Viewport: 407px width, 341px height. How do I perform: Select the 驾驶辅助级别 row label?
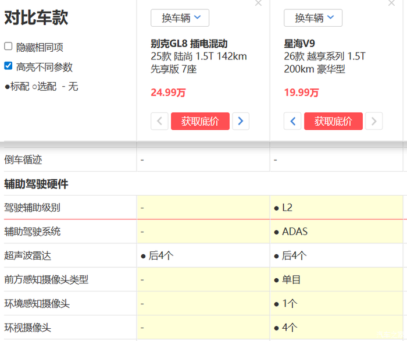(x=32, y=208)
